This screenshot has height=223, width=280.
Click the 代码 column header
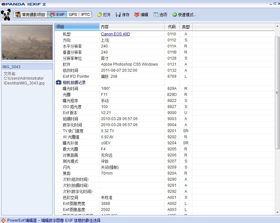[172, 27]
